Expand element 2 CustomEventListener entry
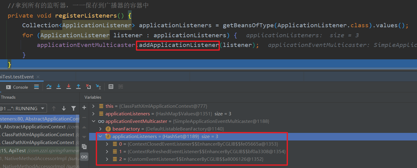The image size is (417, 168). tap(107, 159)
